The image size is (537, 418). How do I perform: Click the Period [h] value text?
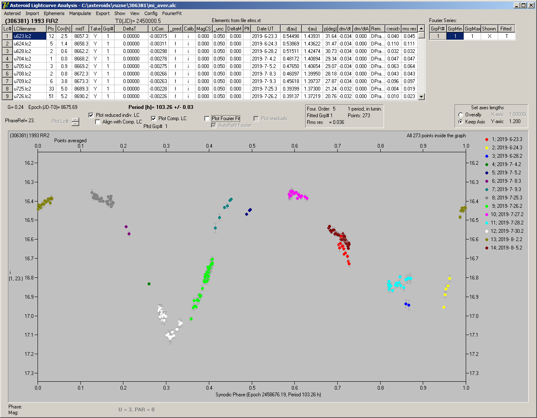161,107
